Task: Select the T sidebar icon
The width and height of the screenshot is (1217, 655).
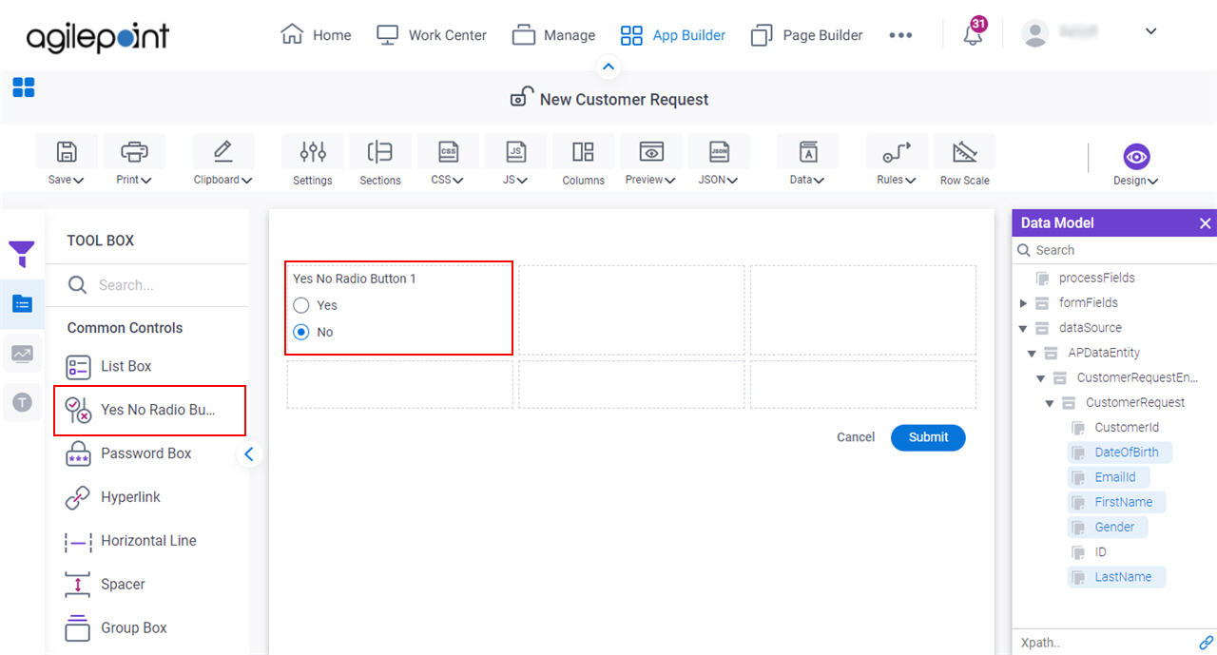Action: pos(22,402)
